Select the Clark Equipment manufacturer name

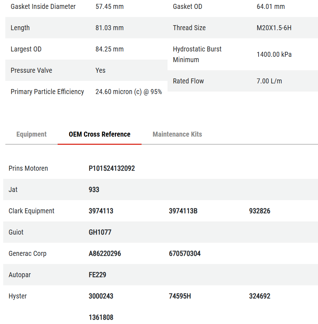click(x=32, y=211)
